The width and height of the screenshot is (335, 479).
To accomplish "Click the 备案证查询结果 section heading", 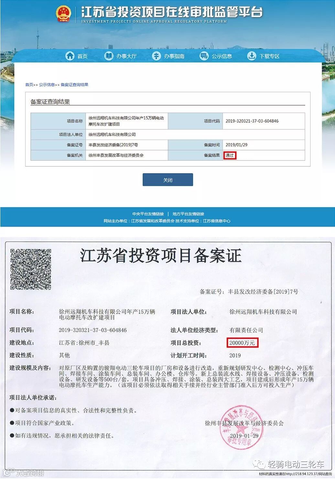I will tap(50, 102).
